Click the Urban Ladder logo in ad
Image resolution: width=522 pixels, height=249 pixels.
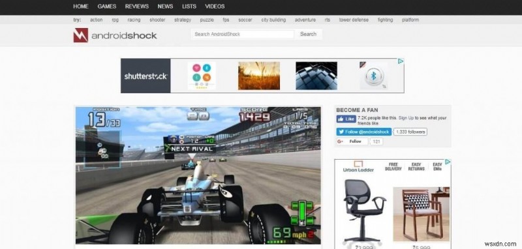pyautogui.click(x=358, y=167)
